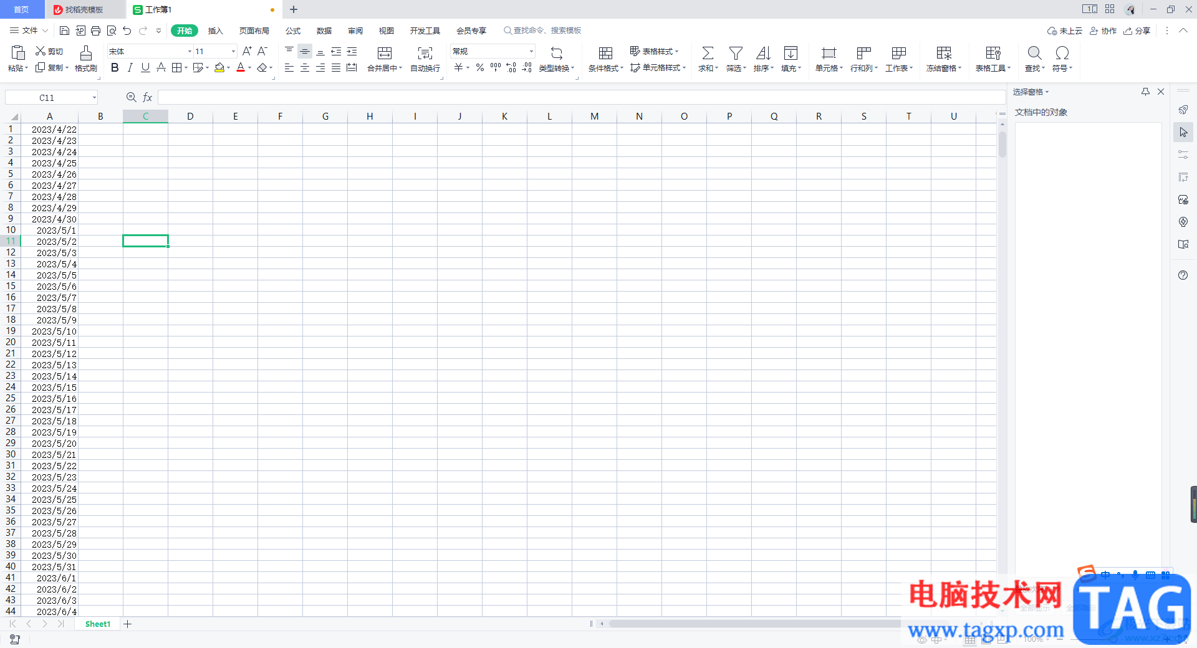
Task: Click the eraser clear-format icon
Action: tap(262, 67)
